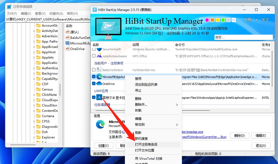
Task: Select the magenta theme color swatch
Action: point(207,20)
